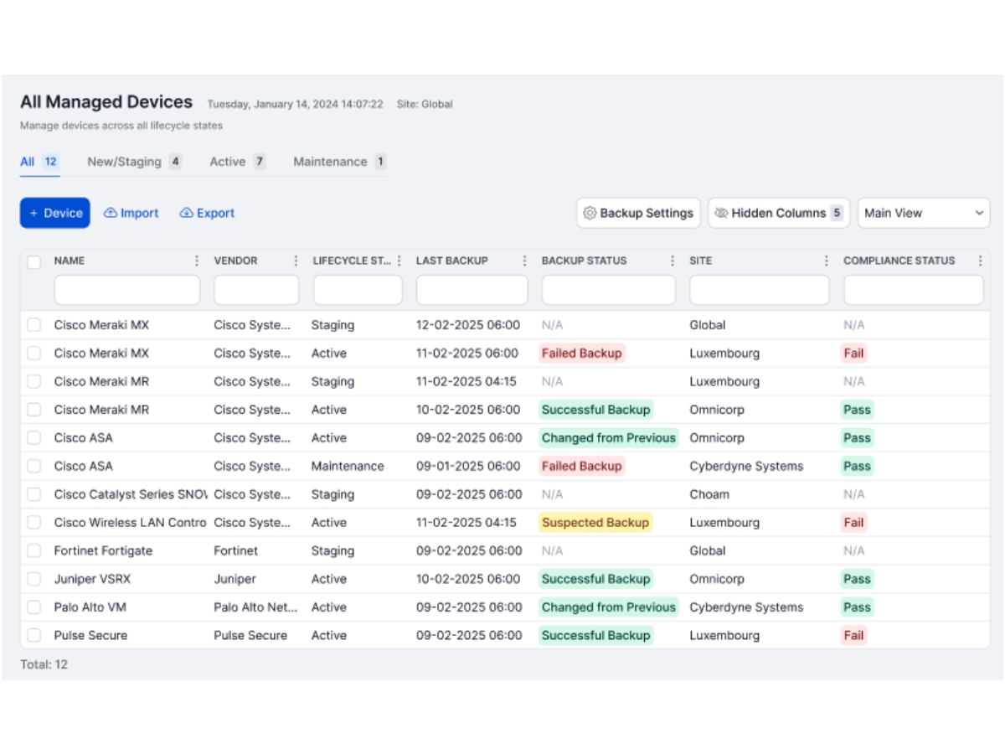Select the Fortinet Fortigate row checkbox

coord(34,550)
